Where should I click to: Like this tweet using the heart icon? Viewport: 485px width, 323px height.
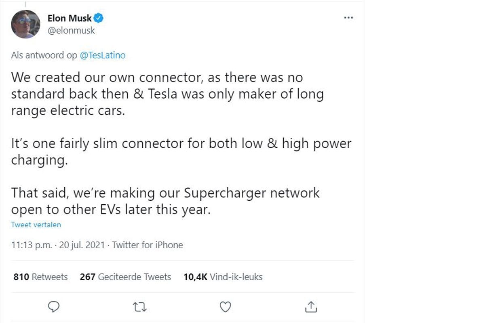tap(225, 307)
